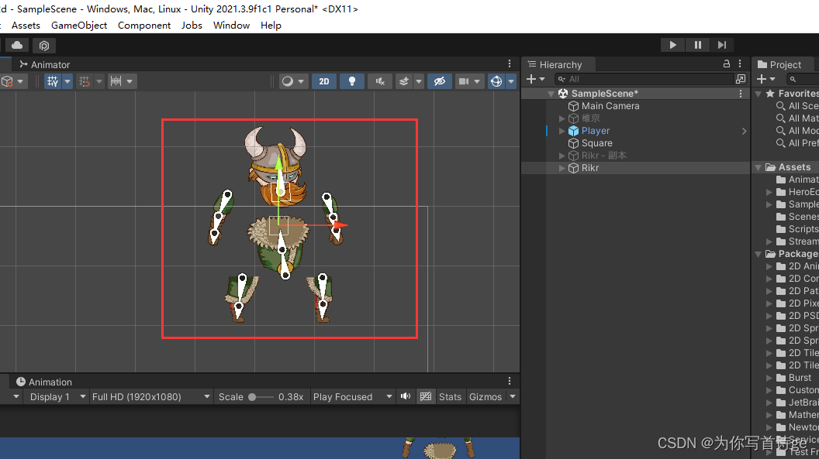Add new object in Hierarchy
This screenshot has height=459, width=819.
point(535,79)
